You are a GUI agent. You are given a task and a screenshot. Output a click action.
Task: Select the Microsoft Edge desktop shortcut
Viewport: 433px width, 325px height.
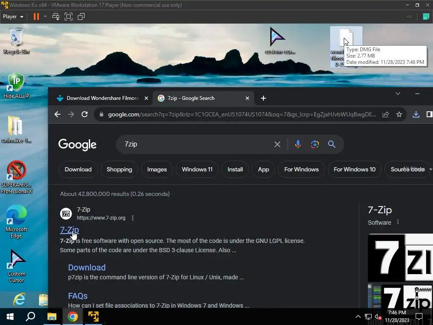pos(16,221)
